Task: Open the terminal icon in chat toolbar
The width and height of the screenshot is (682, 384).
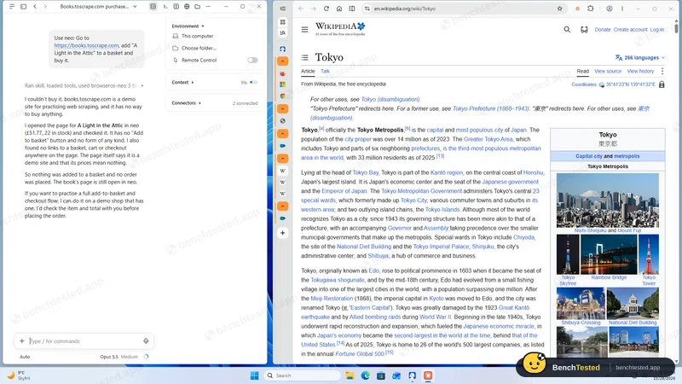Action: (165, 7)
